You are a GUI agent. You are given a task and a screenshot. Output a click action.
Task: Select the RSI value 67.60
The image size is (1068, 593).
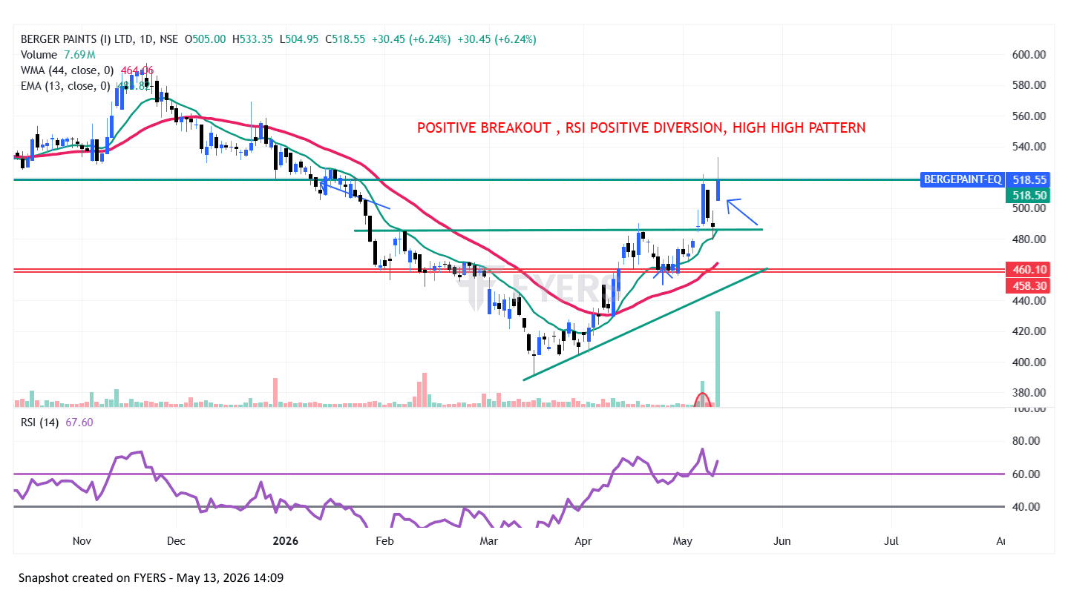[x=79, y=422]
